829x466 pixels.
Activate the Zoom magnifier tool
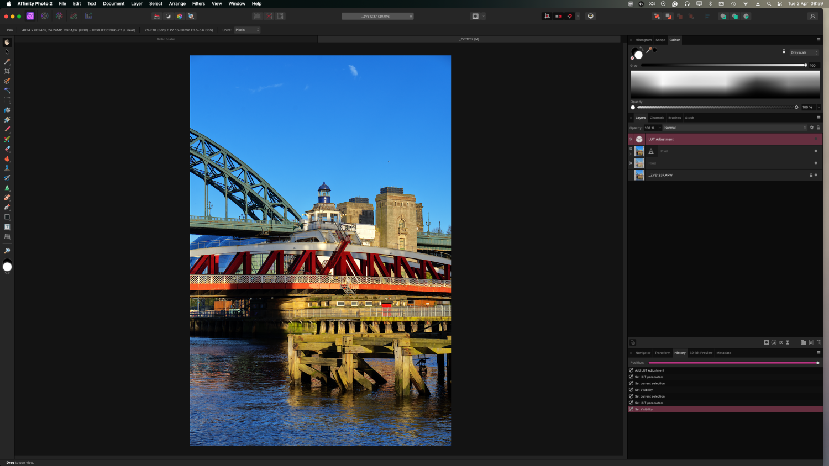[7, 251]
